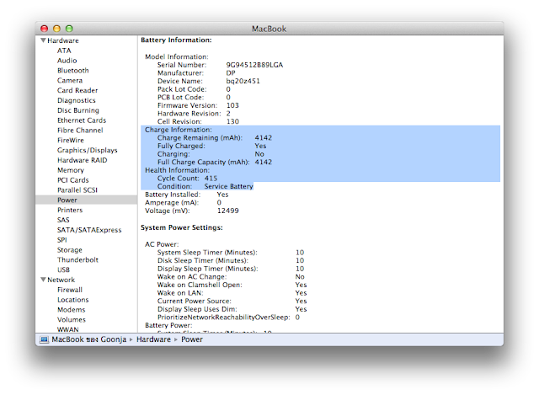This screenshot has height=395, width=539.
Task: Open FireWire information
Action: point(71,141)
